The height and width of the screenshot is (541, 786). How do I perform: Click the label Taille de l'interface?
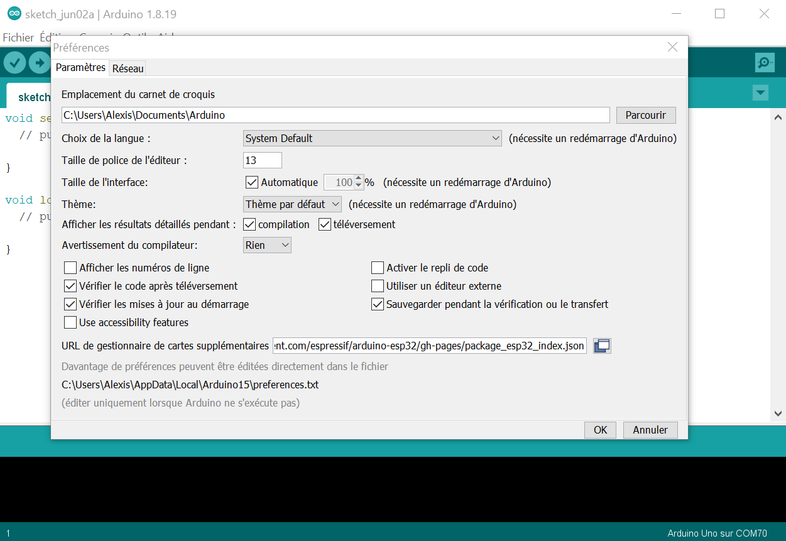[x=105, y=183]
